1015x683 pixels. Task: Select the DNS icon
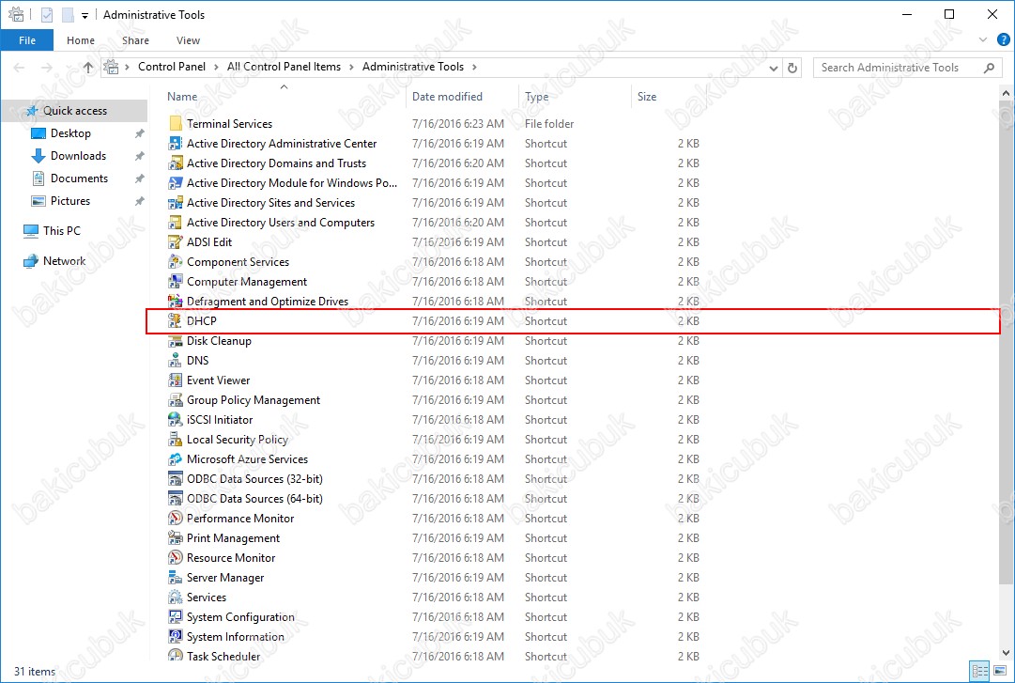175,361
